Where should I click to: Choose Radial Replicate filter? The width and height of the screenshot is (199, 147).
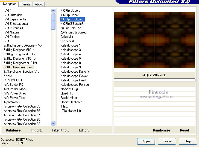tap(71, 102)
